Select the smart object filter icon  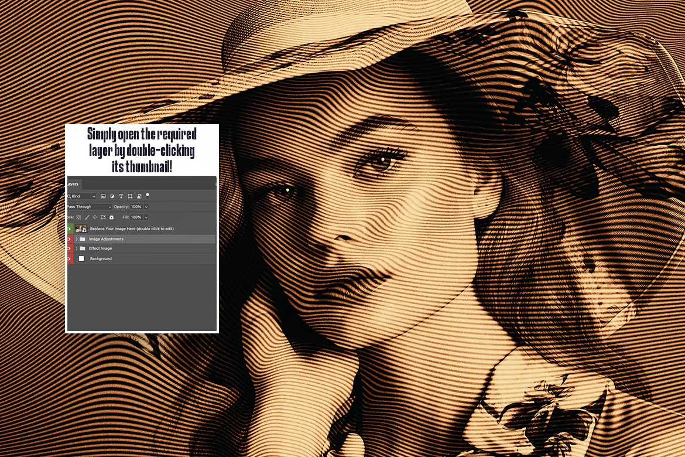[139, 196]
